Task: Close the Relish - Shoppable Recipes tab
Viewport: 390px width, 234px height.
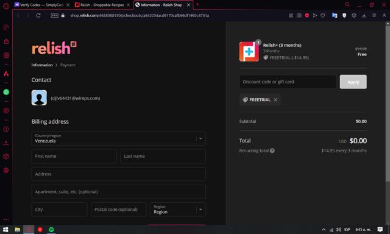Action: 129,5
